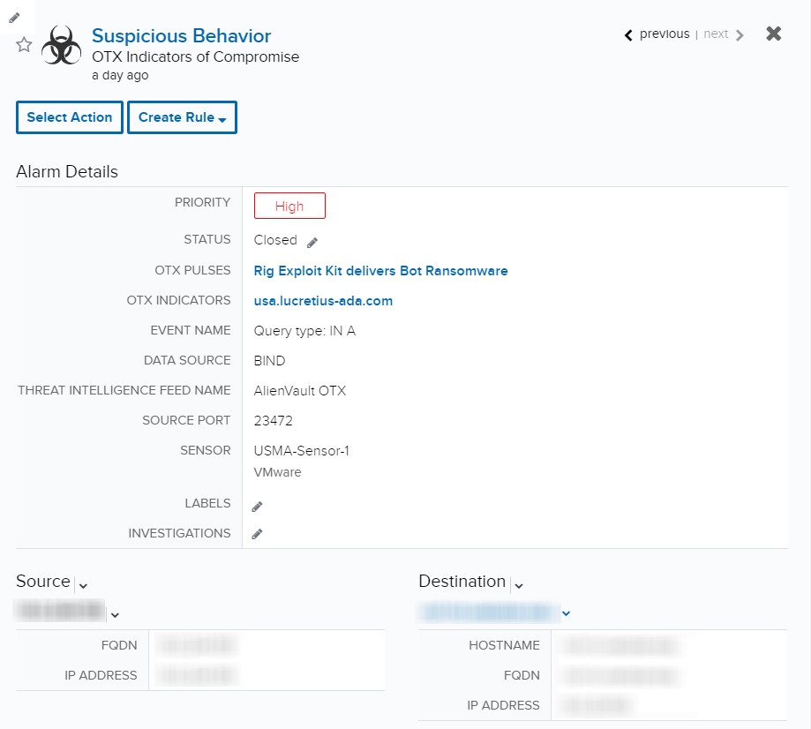Image resolution: width=811 pixels, height=729 pixels.
Task: Open Investigations editor via its pencil icon
Action: [x=257, y=533]
